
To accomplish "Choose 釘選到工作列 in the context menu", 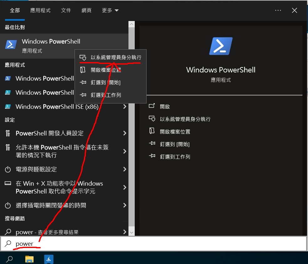I will pos(111,95).
